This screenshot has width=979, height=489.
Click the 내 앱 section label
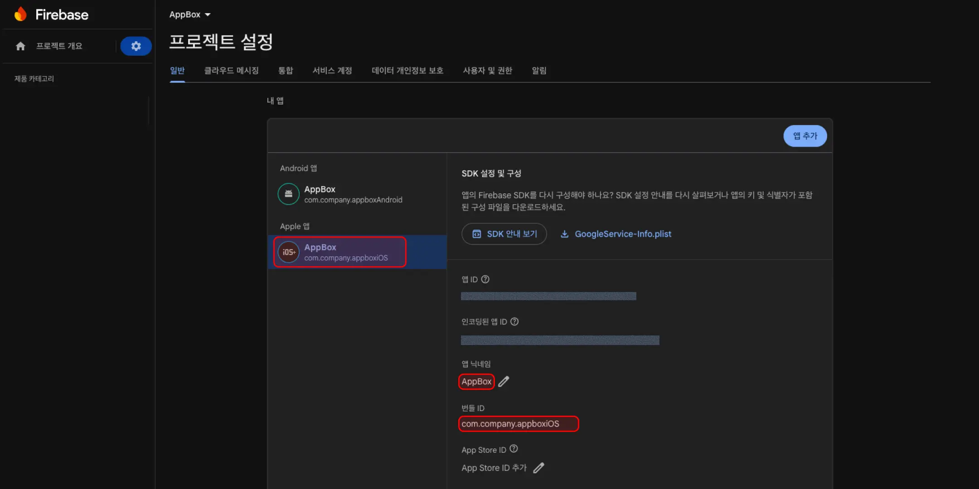point(275,101)
